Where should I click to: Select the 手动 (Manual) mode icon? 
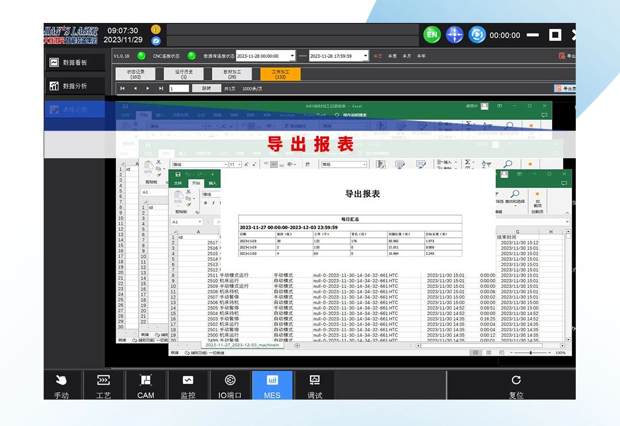[x=61, y=385]
